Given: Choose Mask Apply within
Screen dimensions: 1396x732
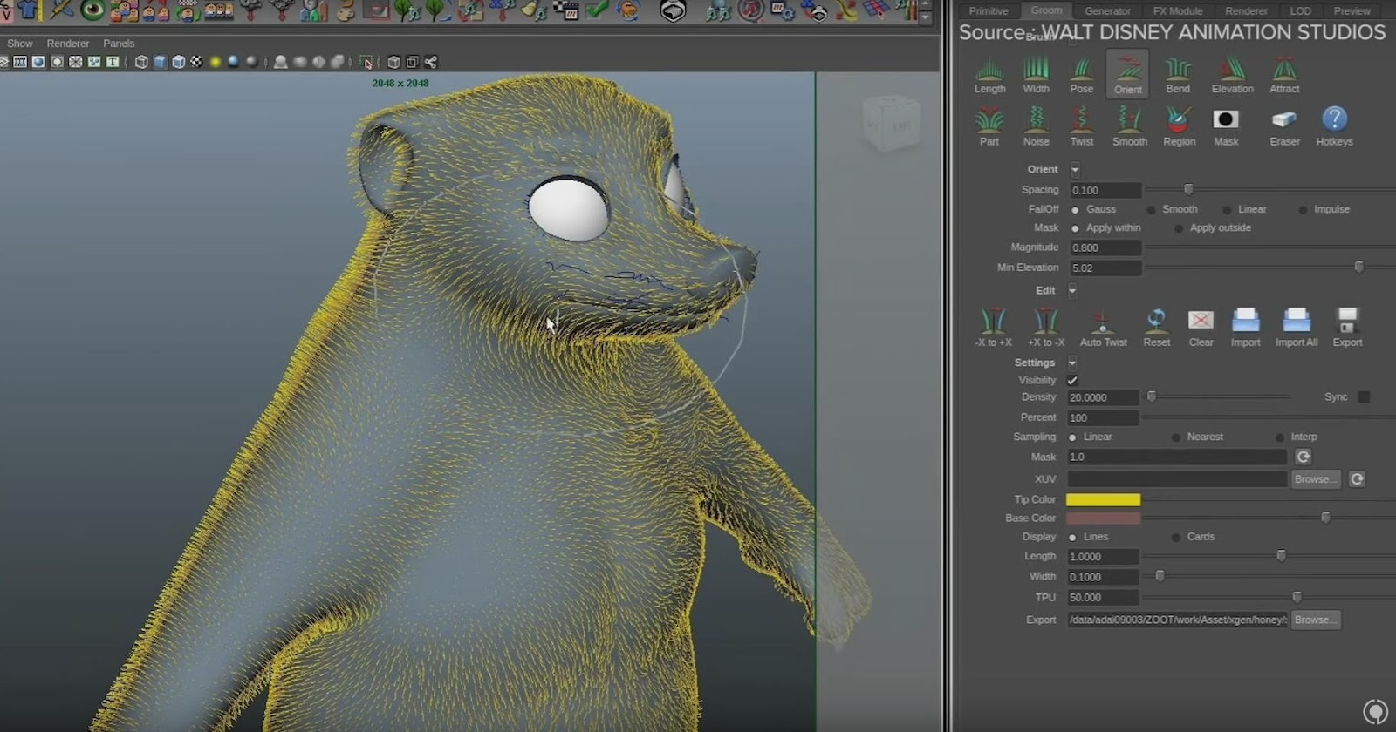Looking at the screenshot, I should pos(1105,228).
